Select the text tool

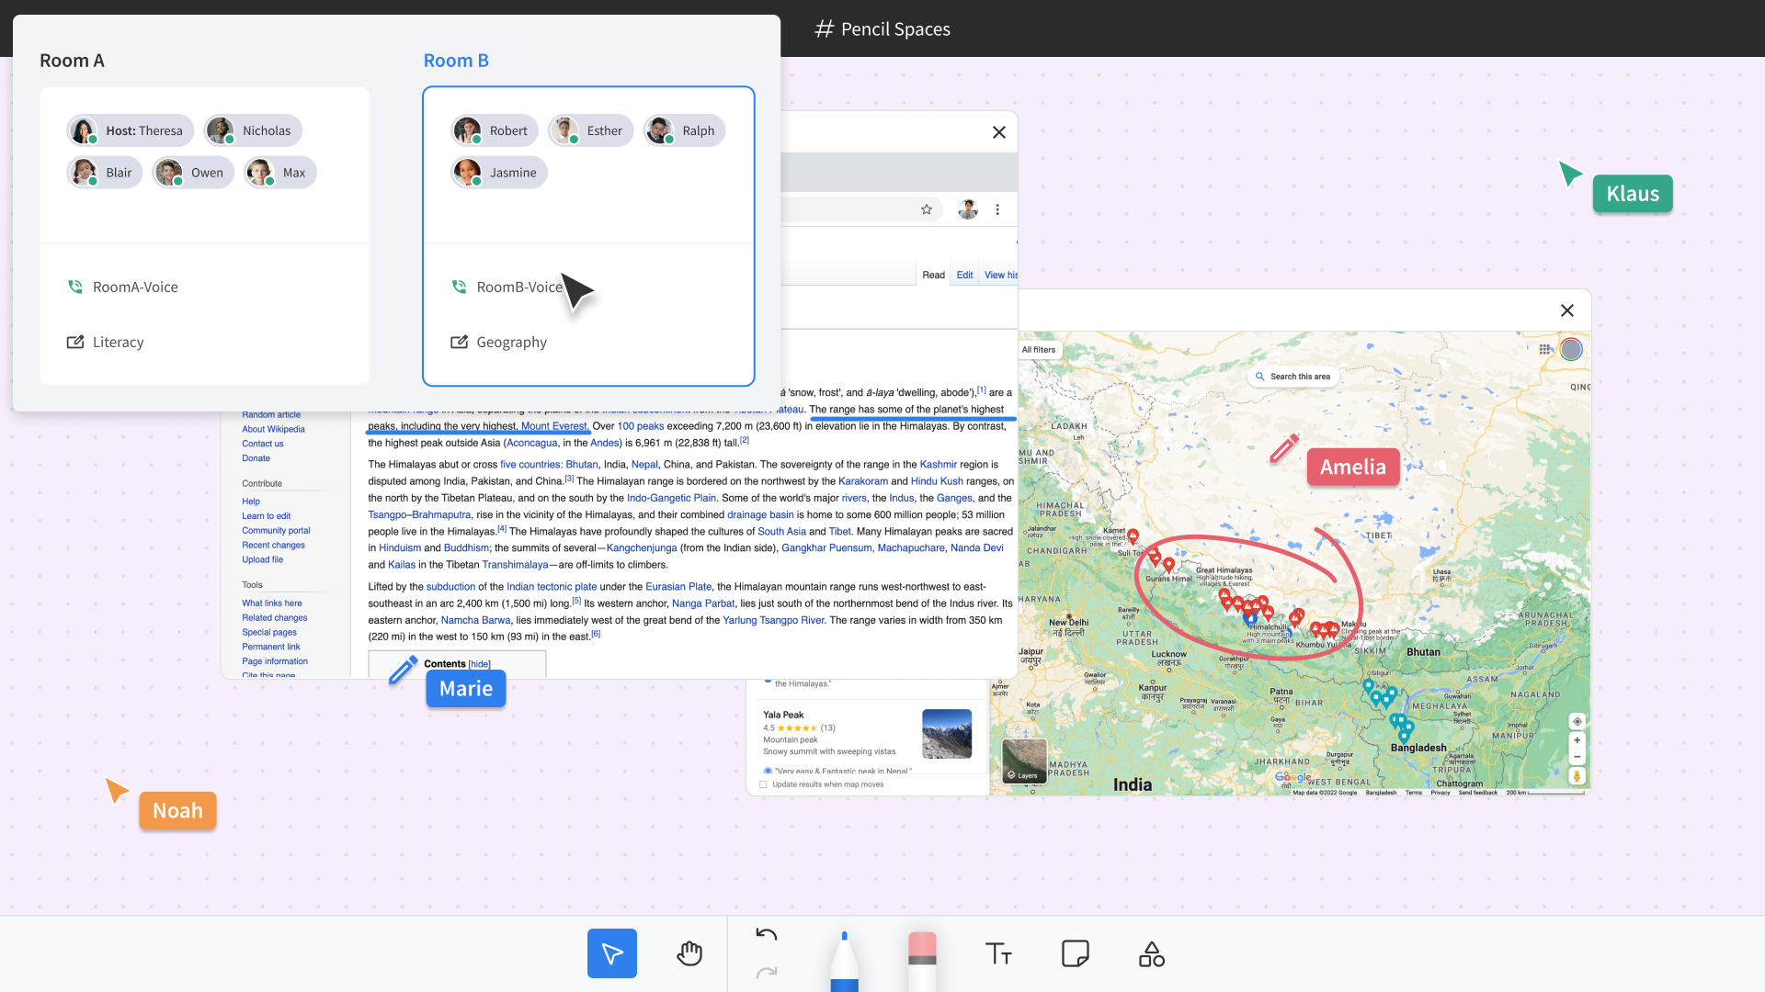(998, 953)
